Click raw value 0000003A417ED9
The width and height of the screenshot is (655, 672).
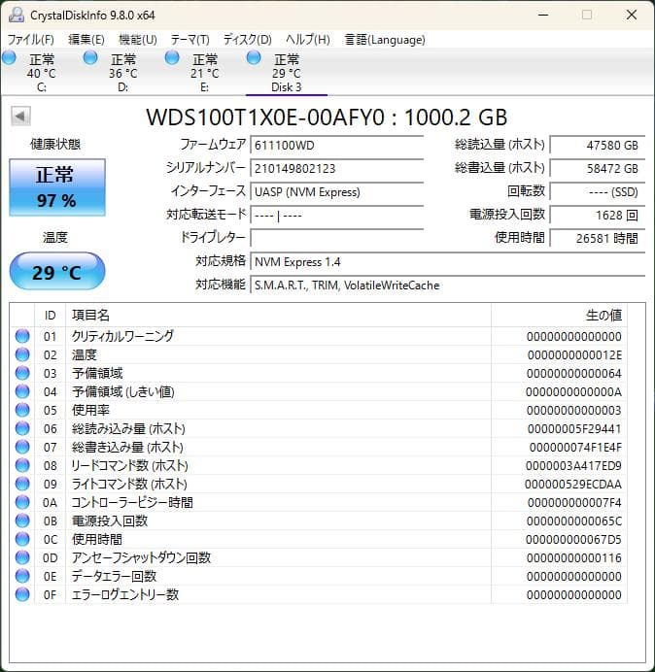click(573, 466)
